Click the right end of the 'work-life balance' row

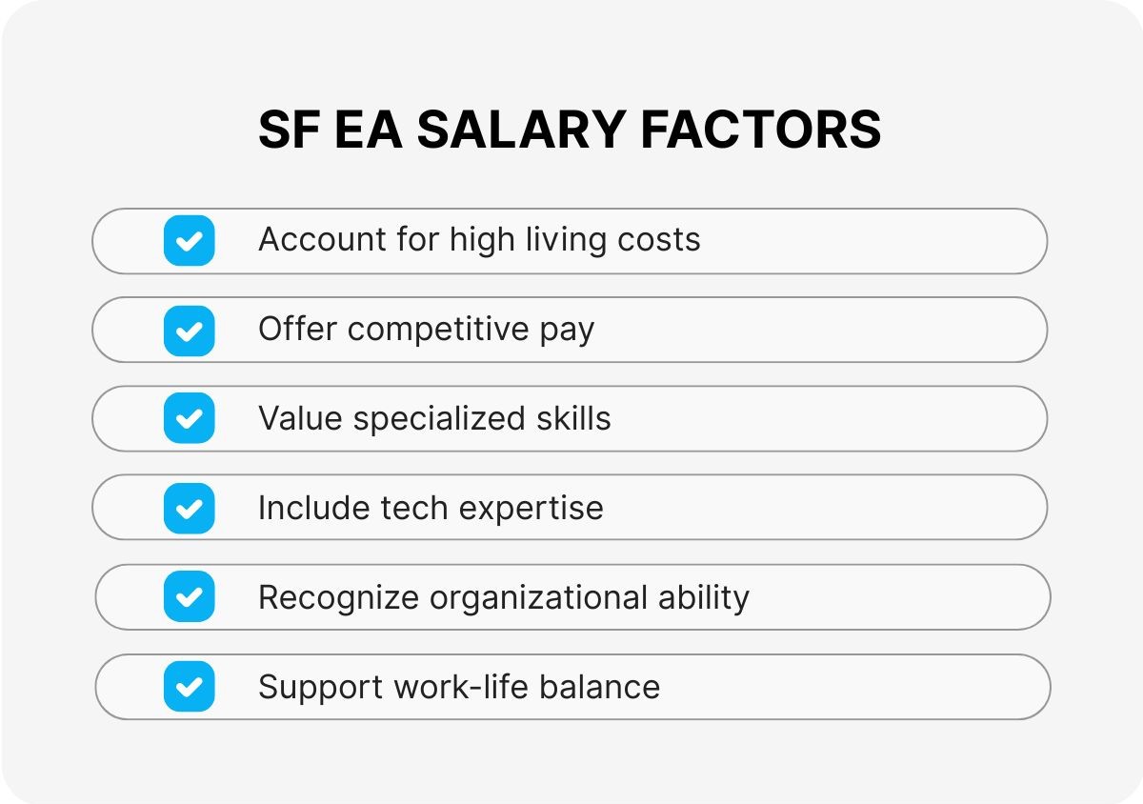point(1013,687)
